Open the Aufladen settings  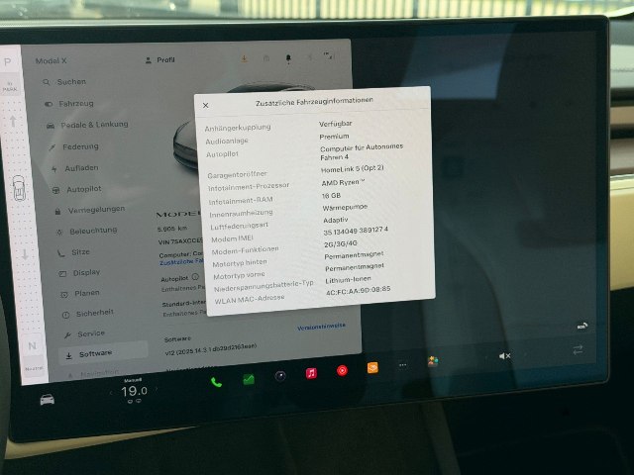coord(75,168)
